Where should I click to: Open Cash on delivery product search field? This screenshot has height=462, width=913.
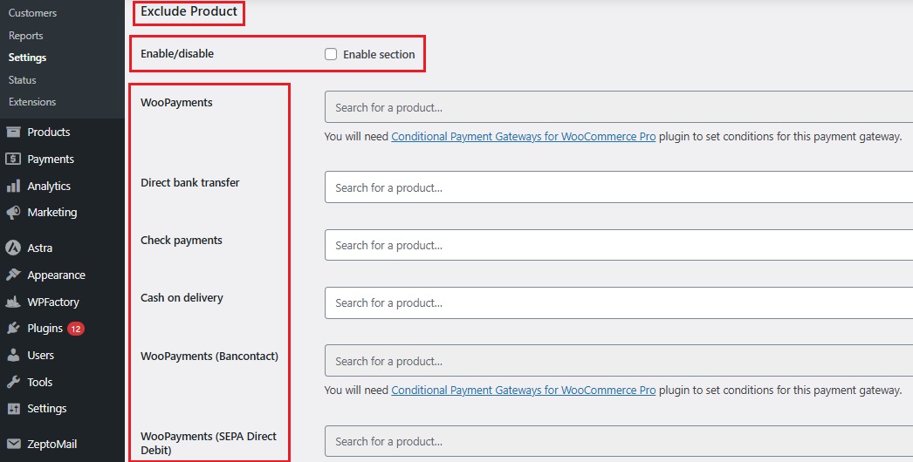[x=618, y=302]
